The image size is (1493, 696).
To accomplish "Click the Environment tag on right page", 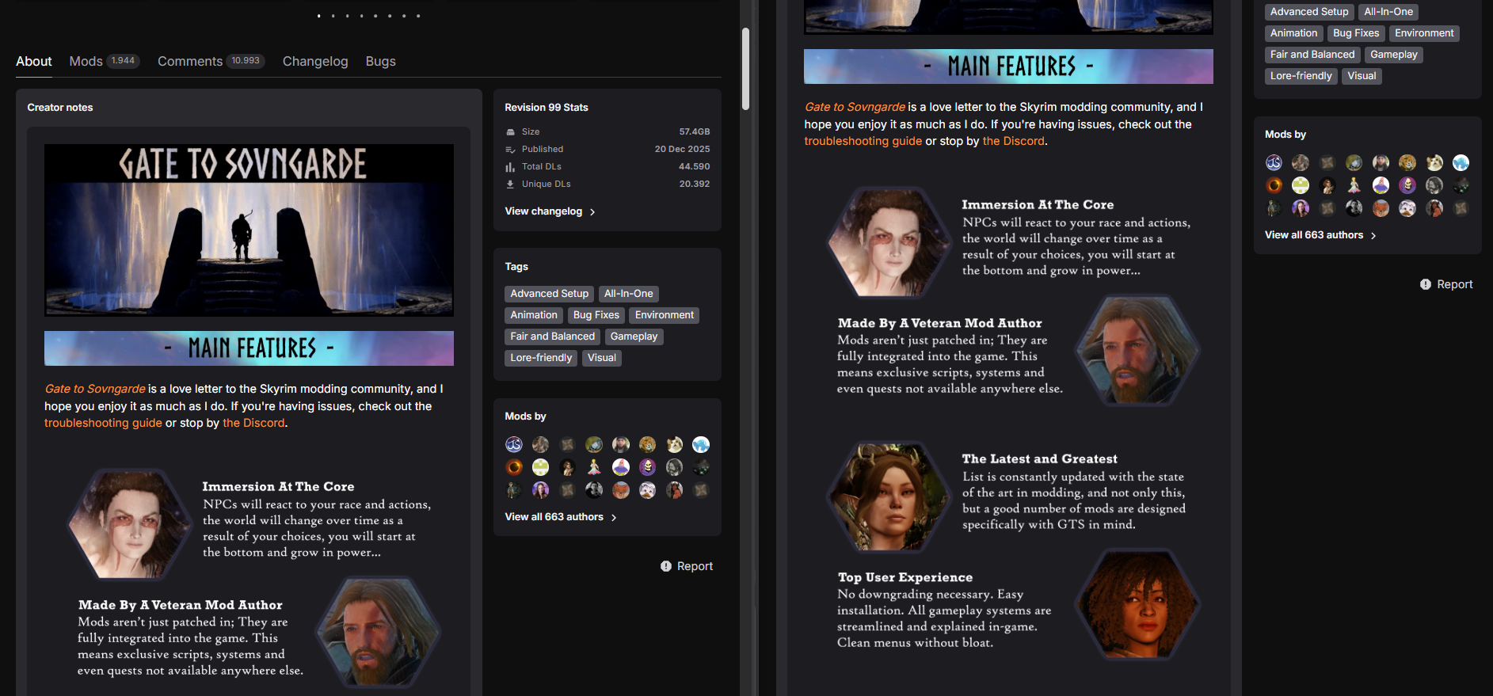I will pyautogui.click(x=1424, y=33).
